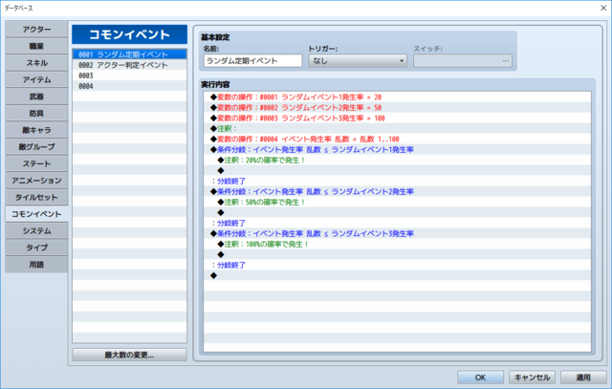Select the 乱数 1..100 variable command line
The image size is (612, 389).
tap(397, 139)
